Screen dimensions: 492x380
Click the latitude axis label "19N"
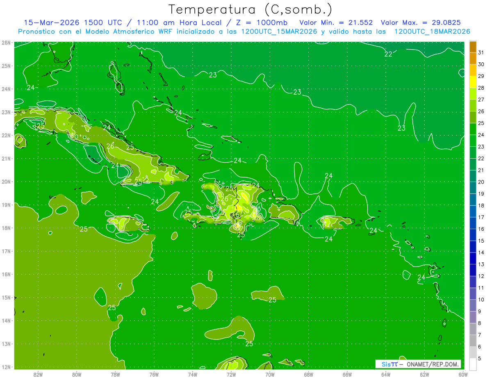coord(6,205)
